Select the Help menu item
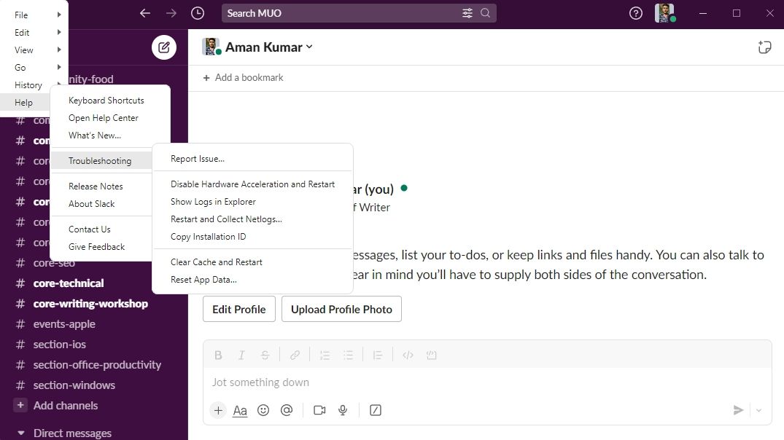Screen dimensions: 784x440 click(25, 103)
